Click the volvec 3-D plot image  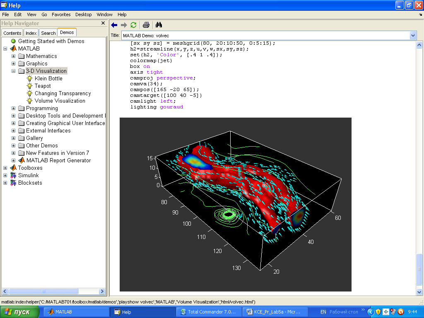click(x=236, y=205)
